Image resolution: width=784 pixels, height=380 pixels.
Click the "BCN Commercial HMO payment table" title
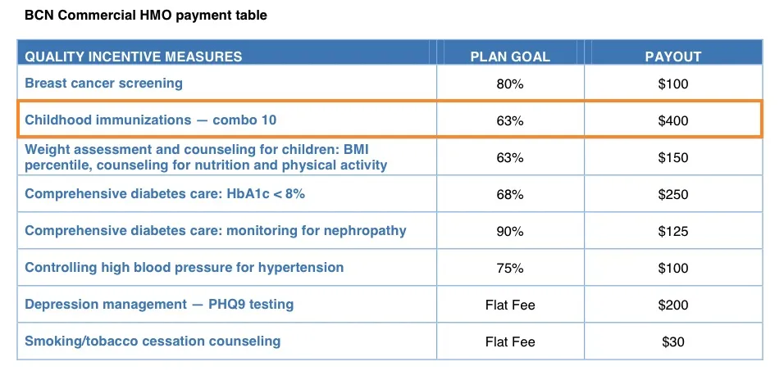point(145,16)
